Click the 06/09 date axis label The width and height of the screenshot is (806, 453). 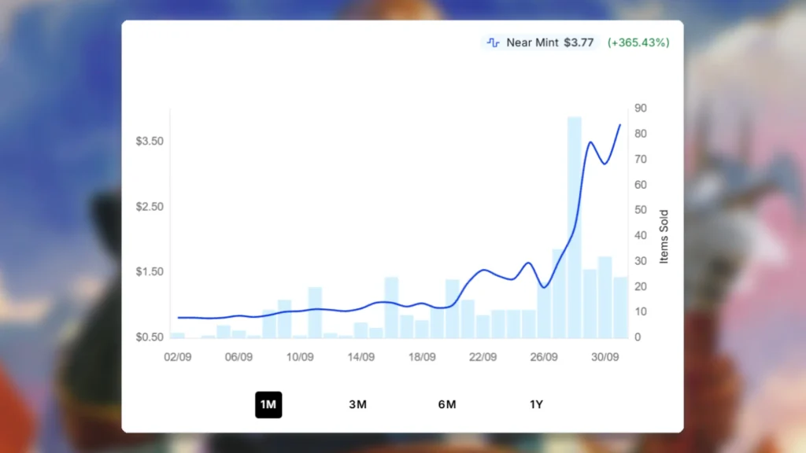point(238,357)
